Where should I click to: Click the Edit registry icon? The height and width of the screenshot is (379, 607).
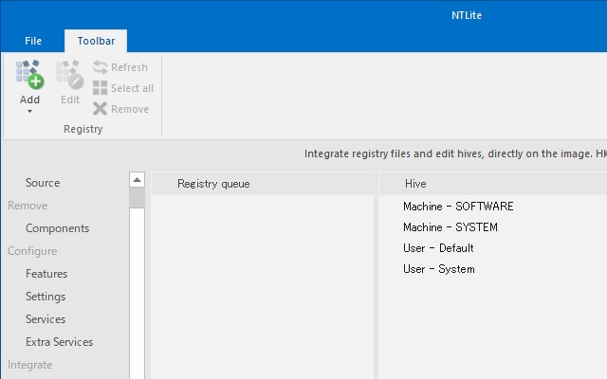point(69,74)
